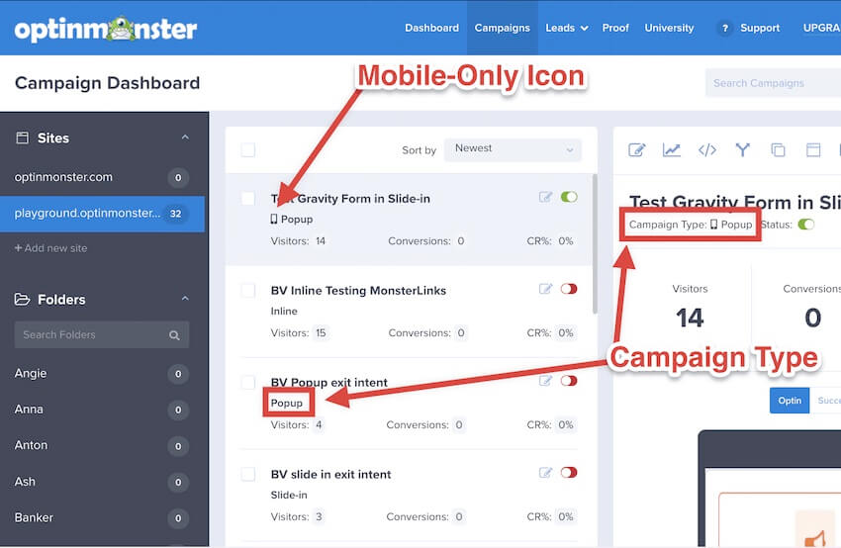Click Add new site link

(50, 248)
